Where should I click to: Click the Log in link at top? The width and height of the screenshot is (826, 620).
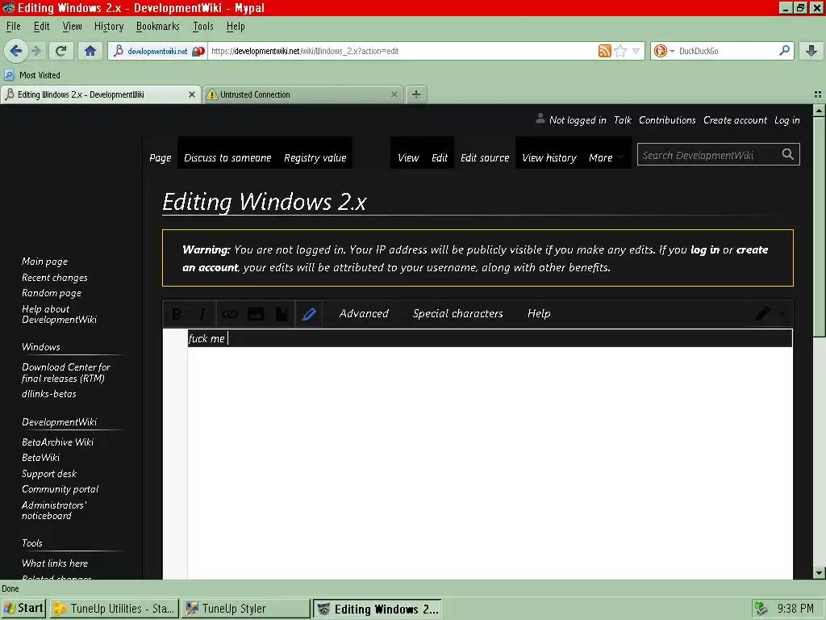786,120
